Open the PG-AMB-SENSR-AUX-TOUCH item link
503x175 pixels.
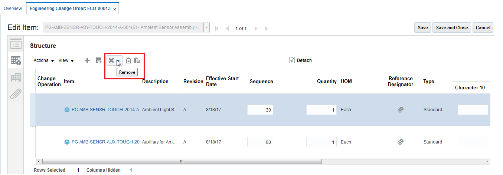105,142
